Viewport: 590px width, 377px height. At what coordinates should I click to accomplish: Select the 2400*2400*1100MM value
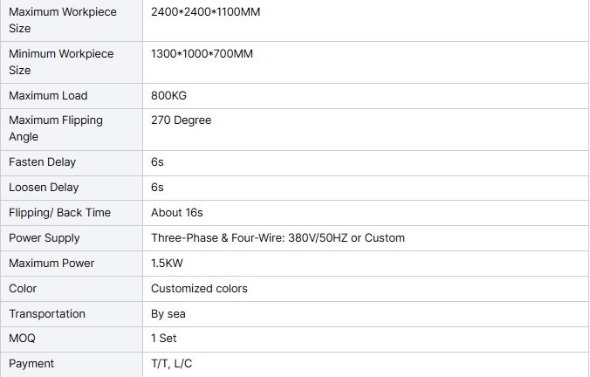coord(205,12)
